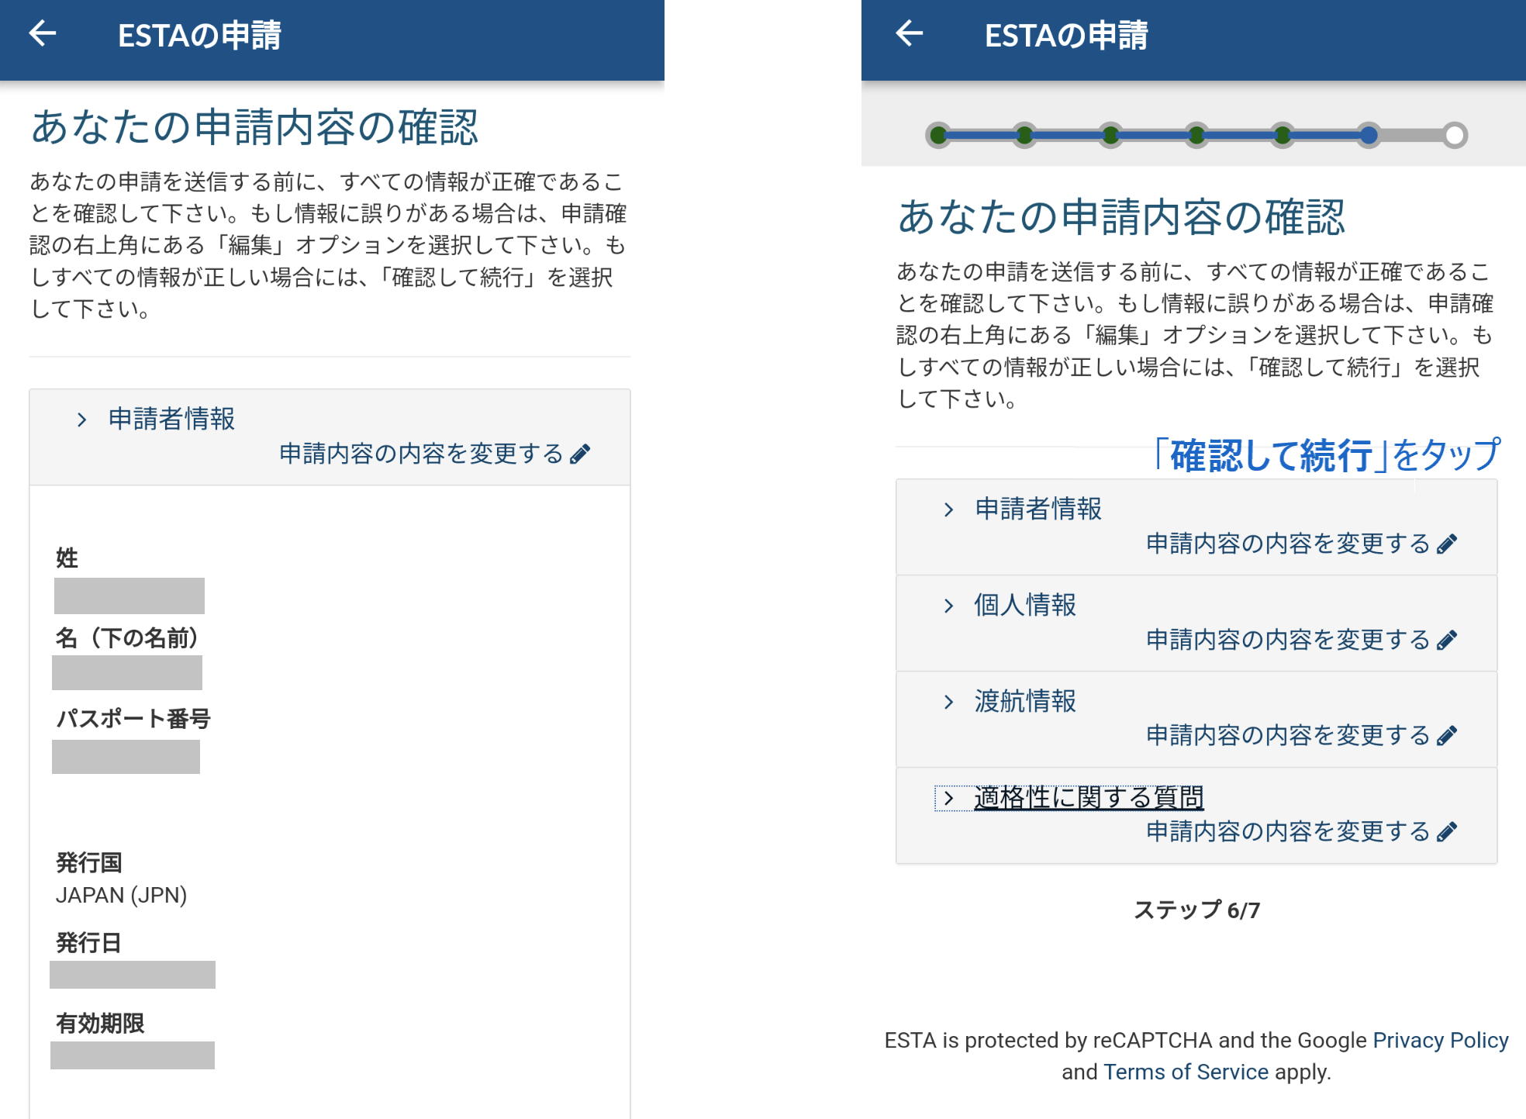Click 申請内容の内容を変更する link in left screen
Image resolution: width=1526 pixels, height=1119 pixels.
point(421,454)
